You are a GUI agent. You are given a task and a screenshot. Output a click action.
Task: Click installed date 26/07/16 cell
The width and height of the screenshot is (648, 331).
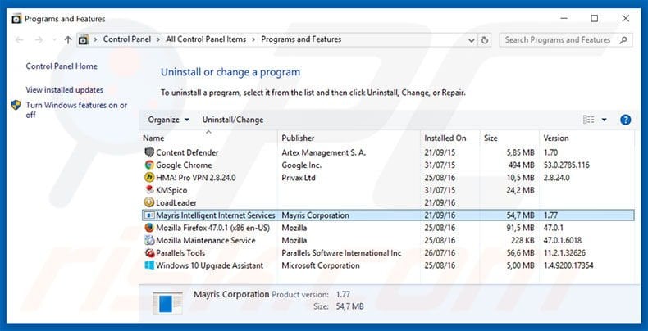point(440,253)
